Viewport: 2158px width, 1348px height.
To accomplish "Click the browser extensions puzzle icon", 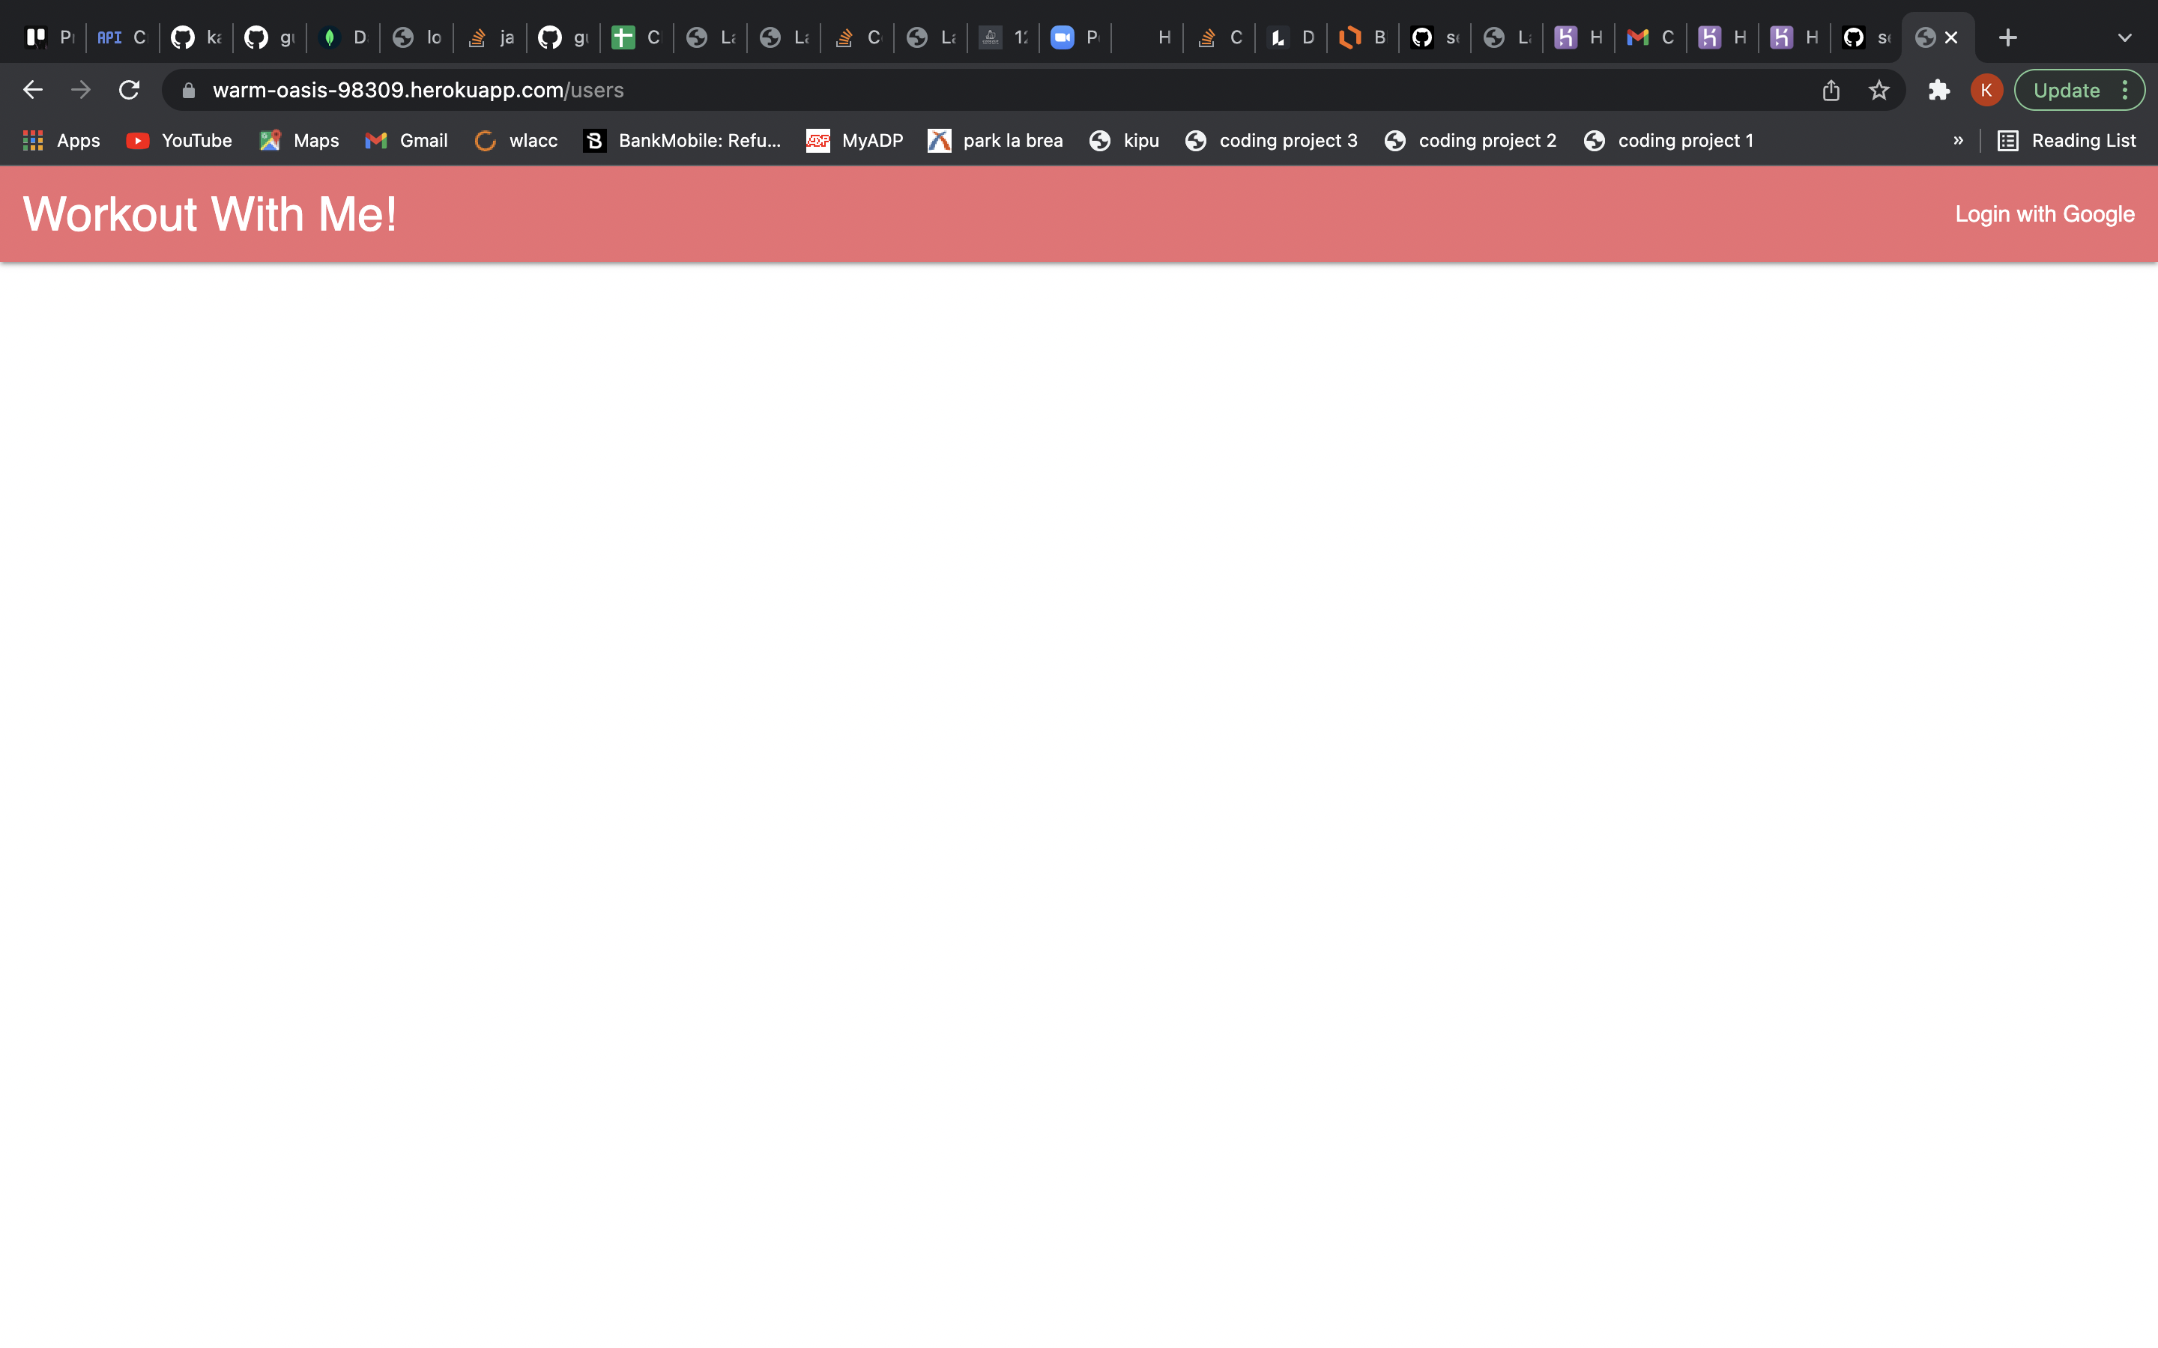I will [1938, 89].
